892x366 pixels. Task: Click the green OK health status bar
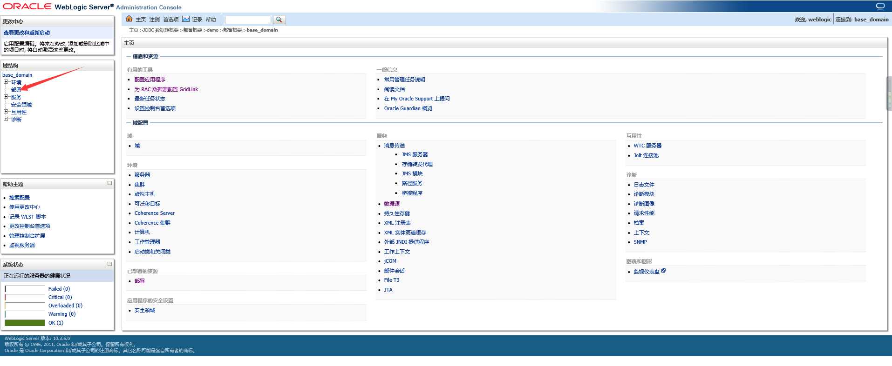click(25, 323)
